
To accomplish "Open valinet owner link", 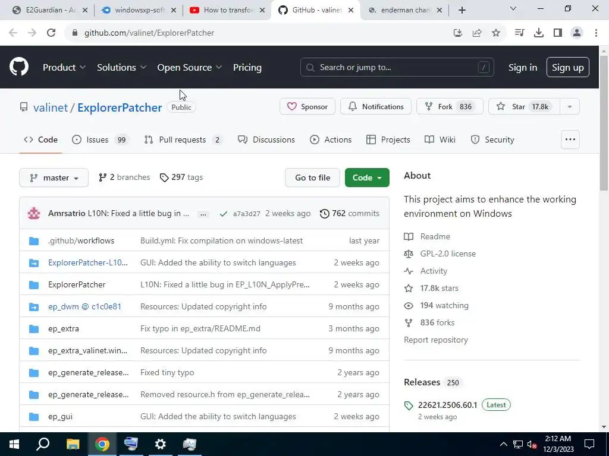I will [51, 107].
